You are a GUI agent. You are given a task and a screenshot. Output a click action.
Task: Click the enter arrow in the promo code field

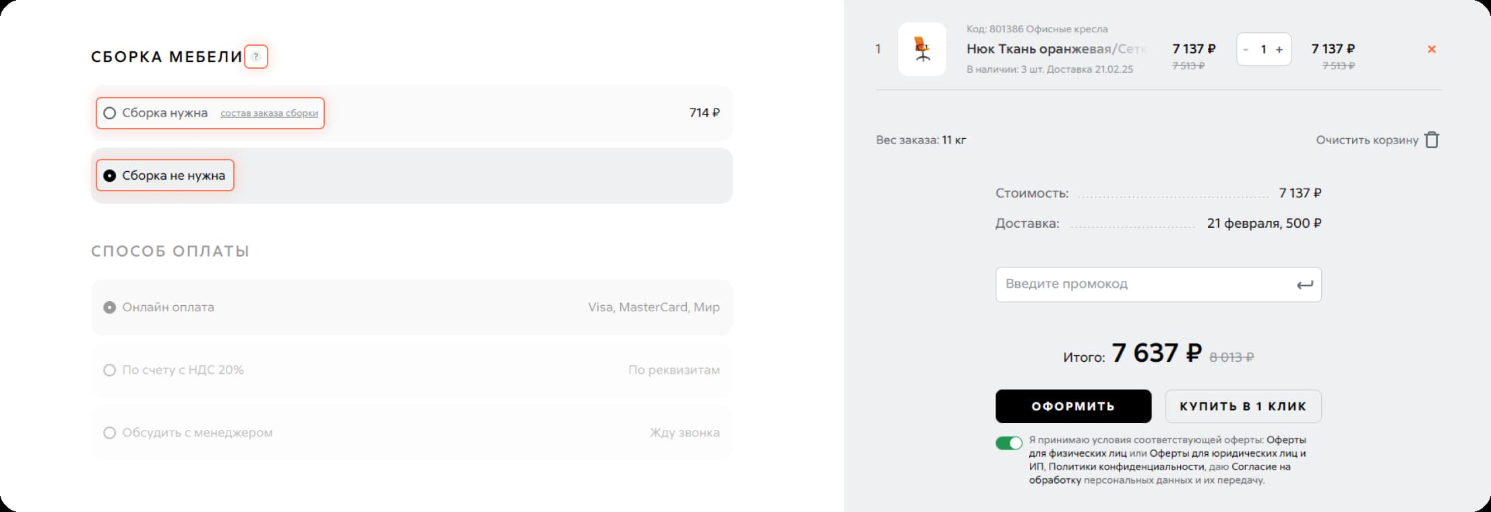(x=1304, y=285)
